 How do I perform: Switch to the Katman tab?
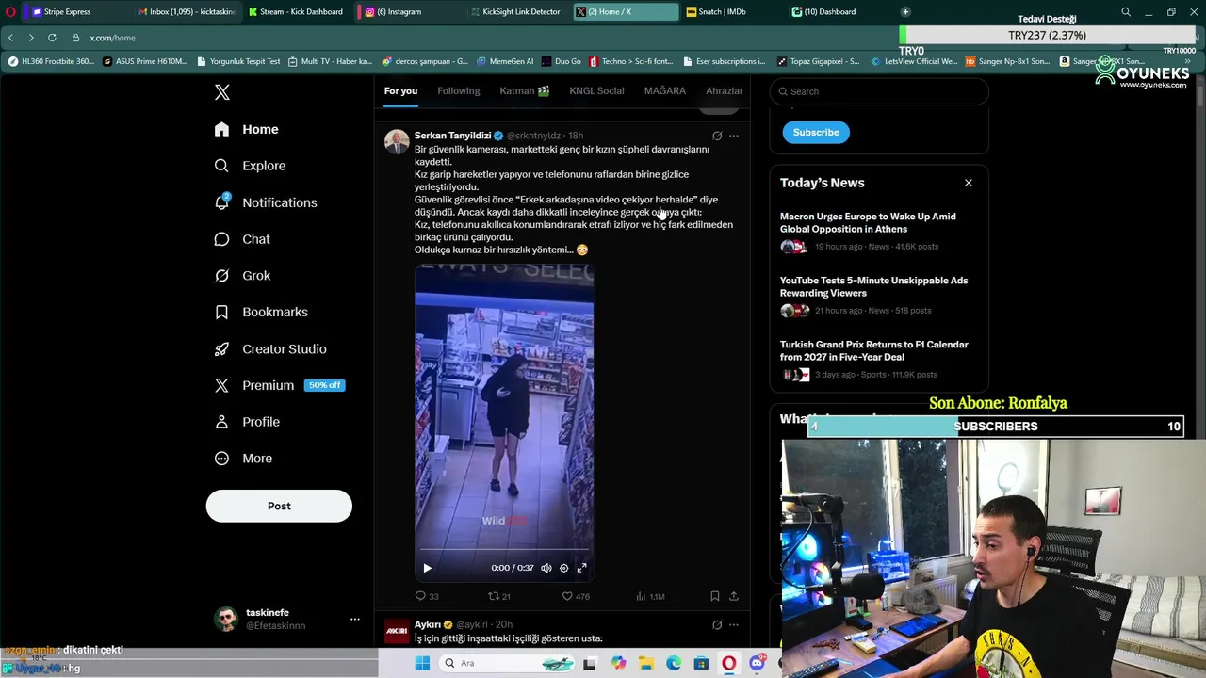[x=525, y=91]
